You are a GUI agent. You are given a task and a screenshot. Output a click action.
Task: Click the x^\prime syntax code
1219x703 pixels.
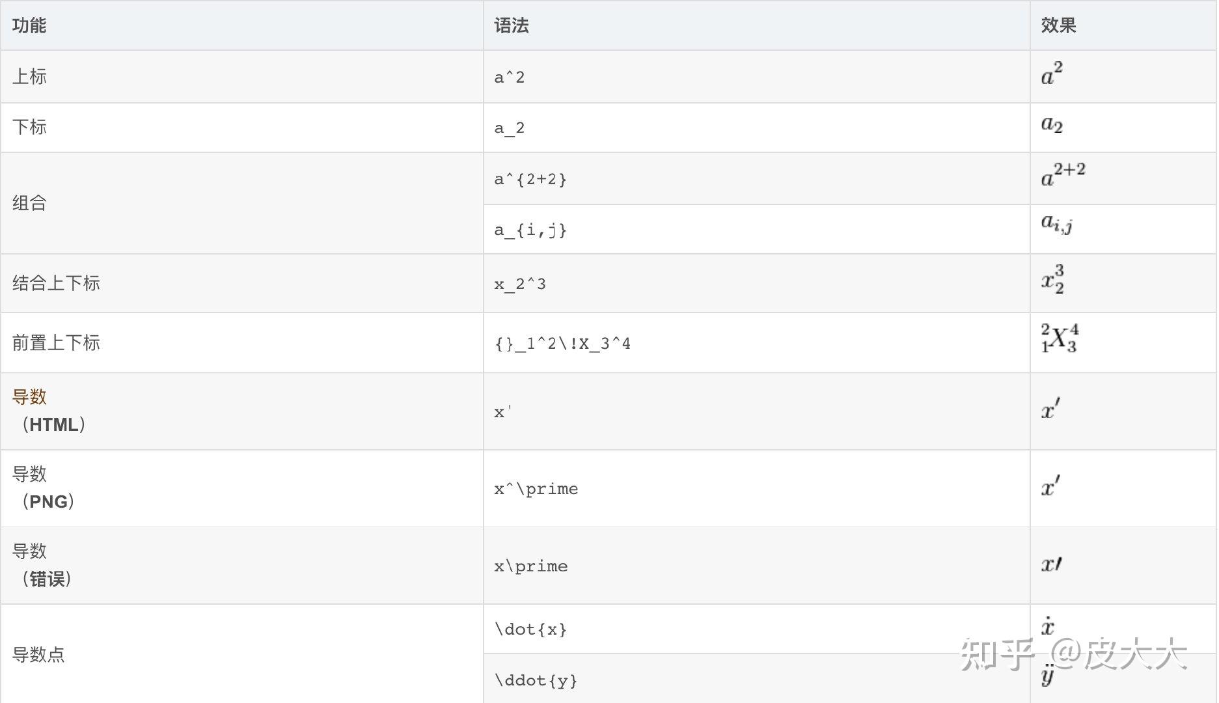point(536,489)
